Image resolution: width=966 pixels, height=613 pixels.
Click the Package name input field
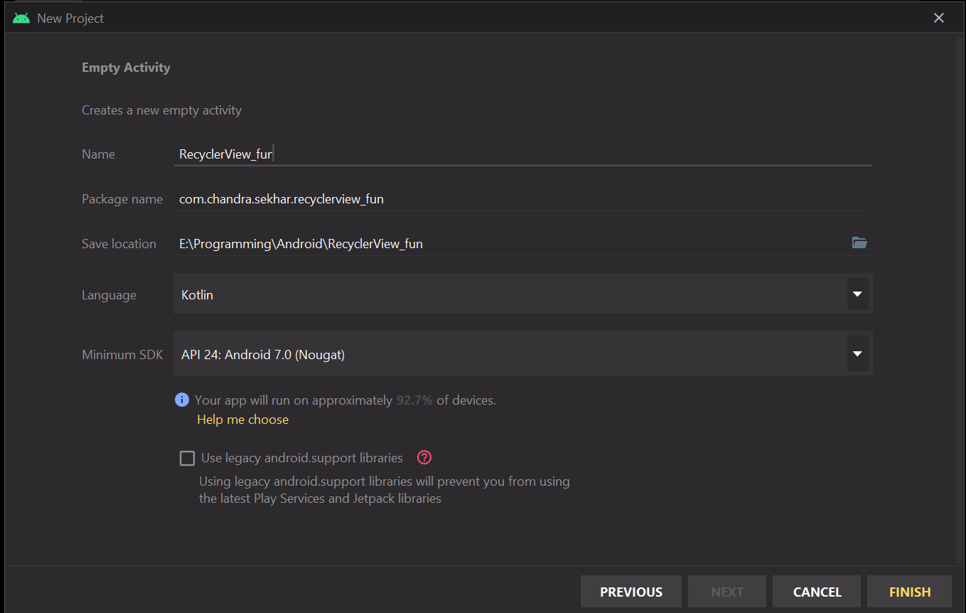[x=522, y=199]
